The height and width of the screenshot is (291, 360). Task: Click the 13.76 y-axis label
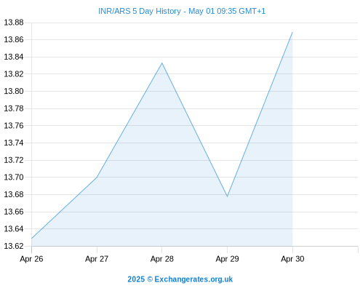(14, 126)
